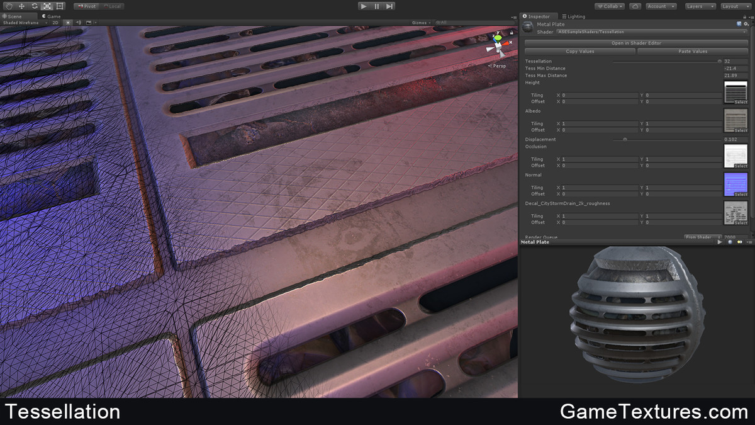755x425 pixels.
Task: Select the Move tool
Action: point(21,6)
